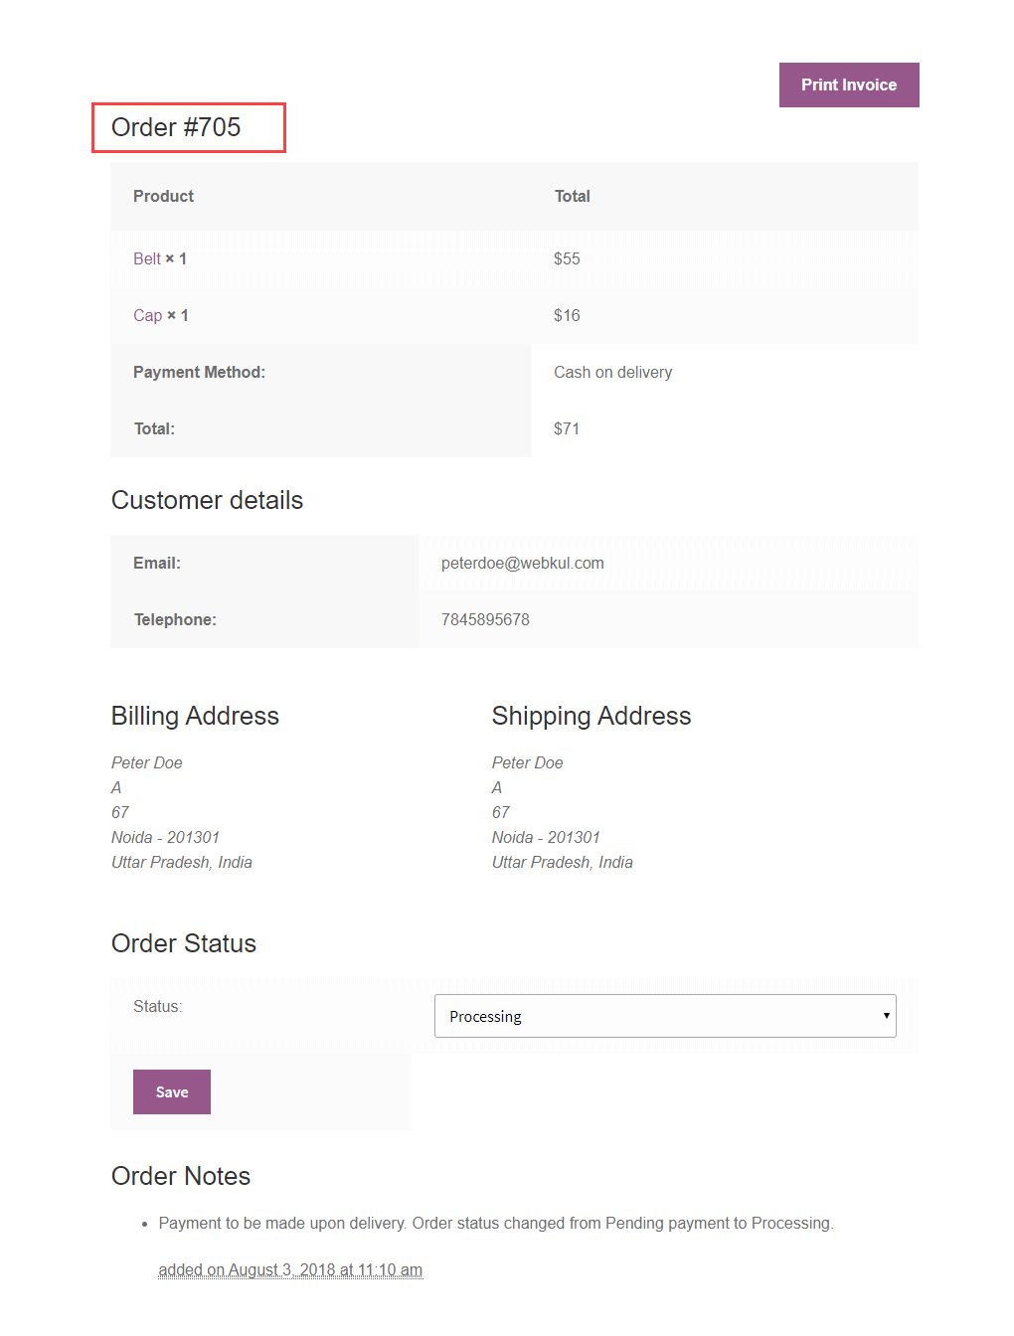Open the Belt product link
This screenshot has height=1336, width=1014.
point(147,258)
